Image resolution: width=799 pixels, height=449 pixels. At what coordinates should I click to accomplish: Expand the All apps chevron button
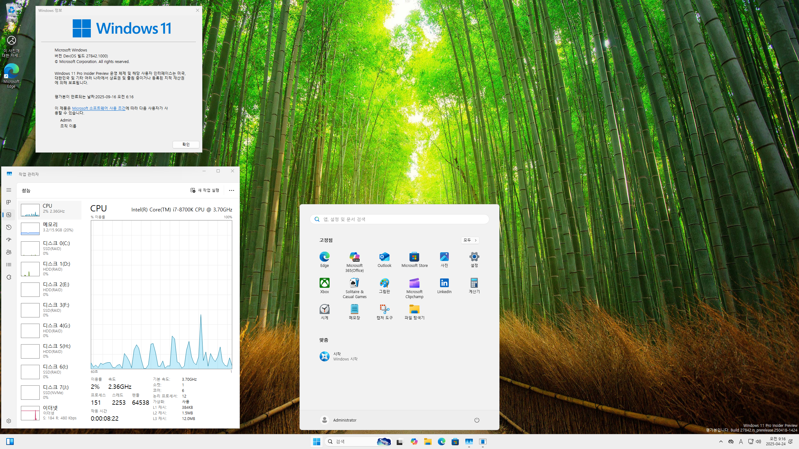[x=470, y=240]
